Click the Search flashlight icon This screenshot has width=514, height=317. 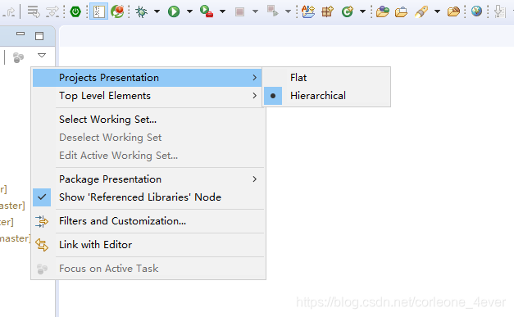[x=421, y=11]
